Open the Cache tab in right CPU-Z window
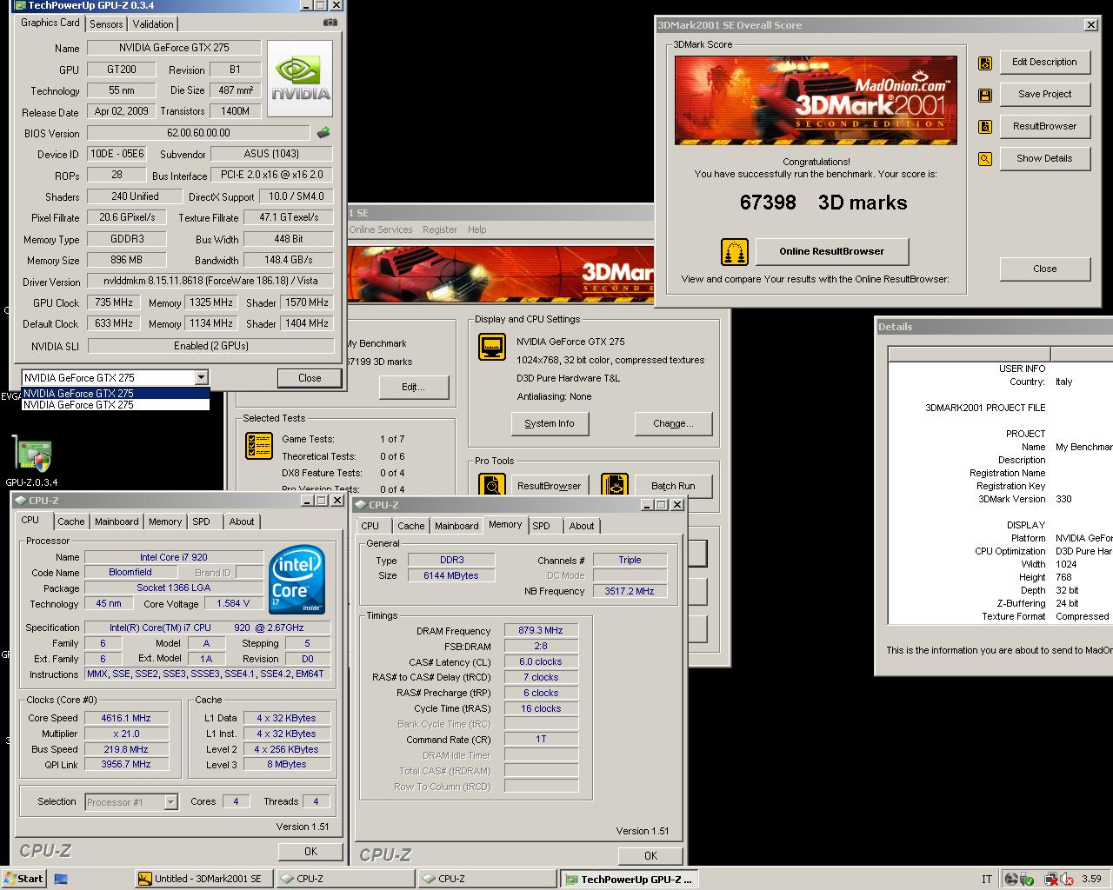The image size is (1113, 890). 410,526
